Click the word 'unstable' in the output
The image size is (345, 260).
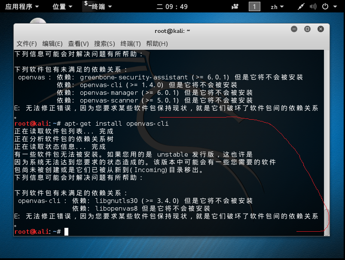tap(173, 154)
